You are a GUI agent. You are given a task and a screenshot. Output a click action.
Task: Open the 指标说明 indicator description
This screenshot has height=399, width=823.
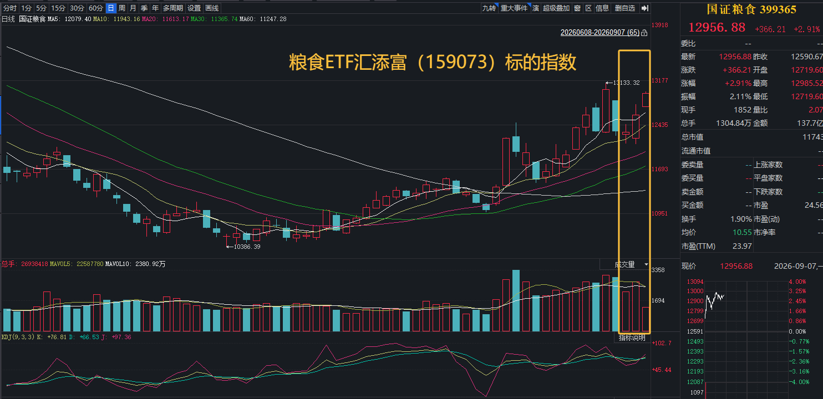pyautogui.click(x=632, y=337)
